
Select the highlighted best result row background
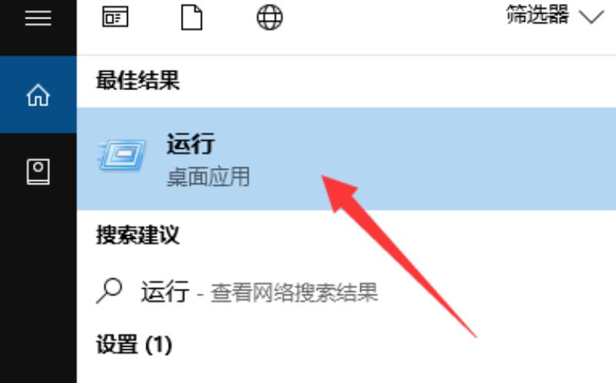click(x=346, y=159)
